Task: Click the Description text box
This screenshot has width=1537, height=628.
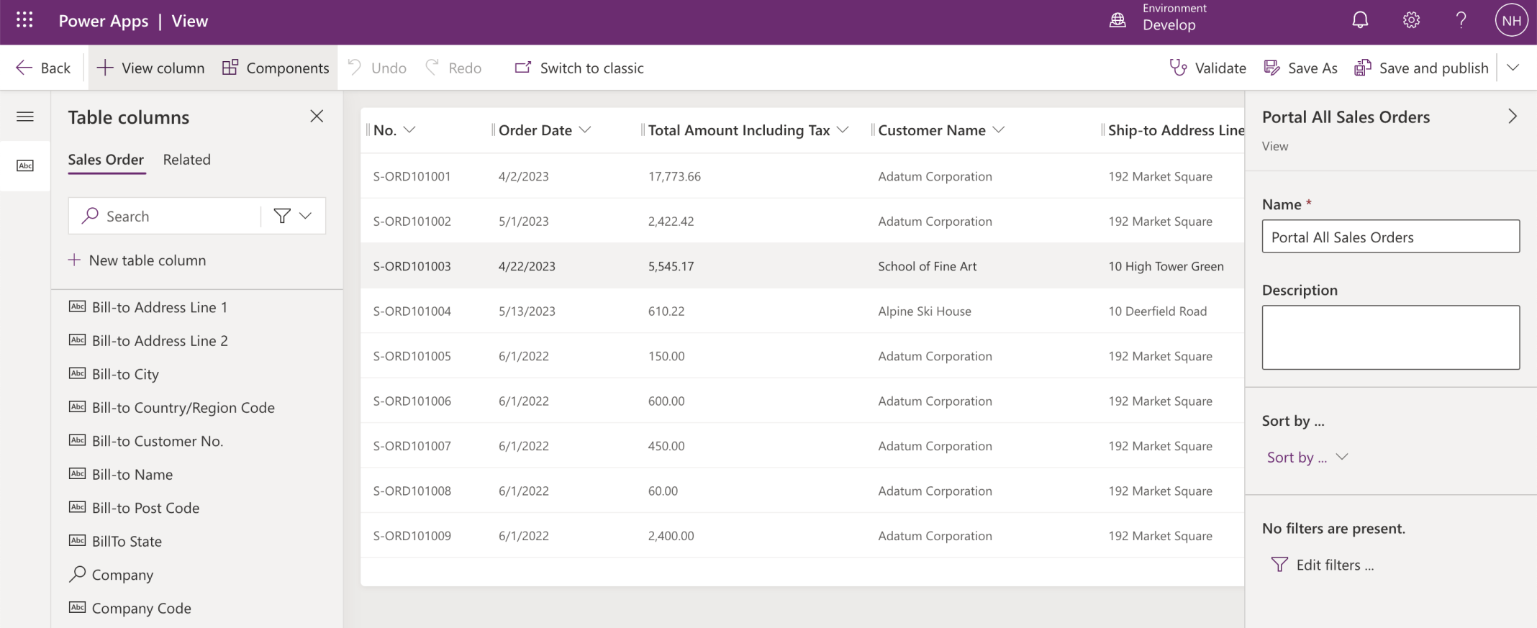Action: coord(1390,337)
